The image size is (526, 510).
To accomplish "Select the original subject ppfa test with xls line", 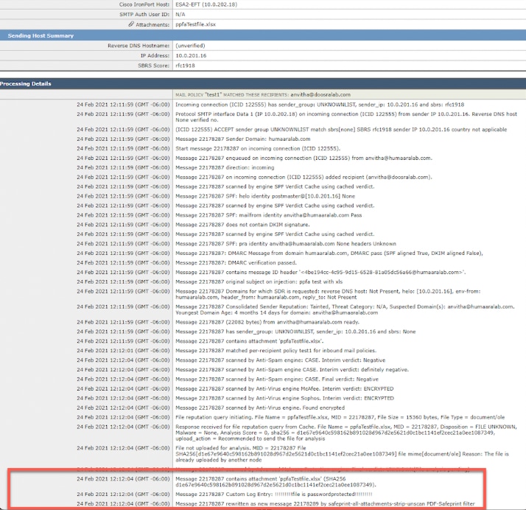I will (x=259, y=282).
